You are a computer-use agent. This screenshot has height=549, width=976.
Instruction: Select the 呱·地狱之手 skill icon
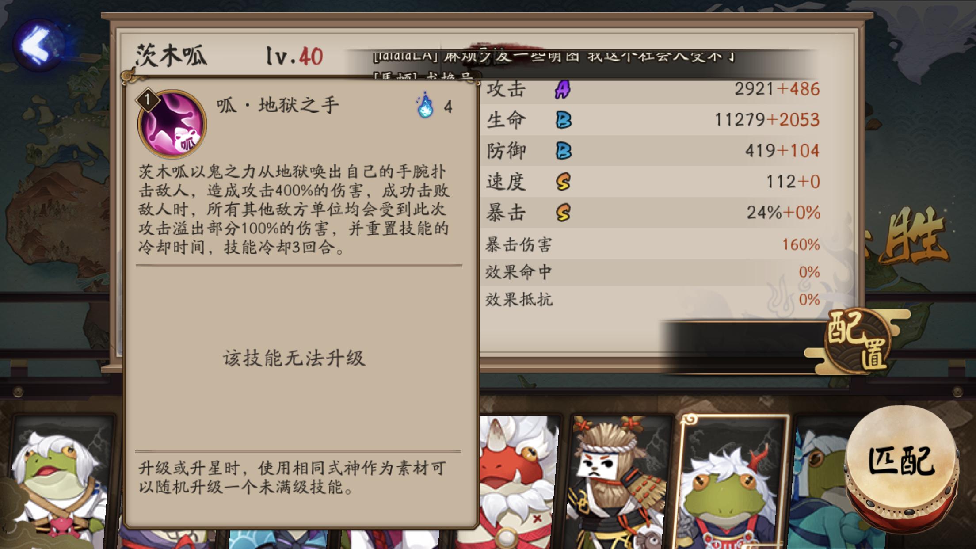[172, 124]
